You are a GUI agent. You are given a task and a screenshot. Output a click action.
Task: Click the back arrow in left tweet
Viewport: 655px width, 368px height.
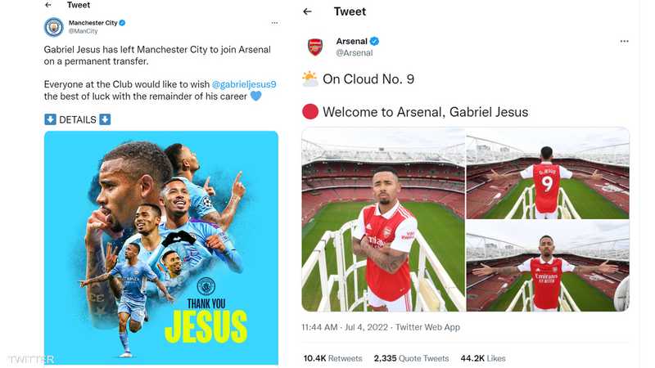tap(48, 5)
